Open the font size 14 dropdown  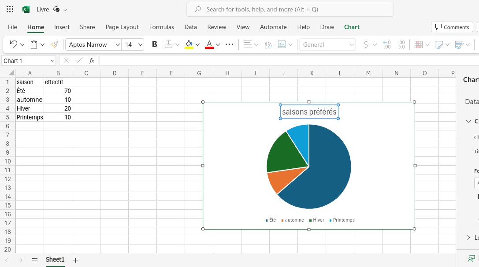tap(133, 44)
